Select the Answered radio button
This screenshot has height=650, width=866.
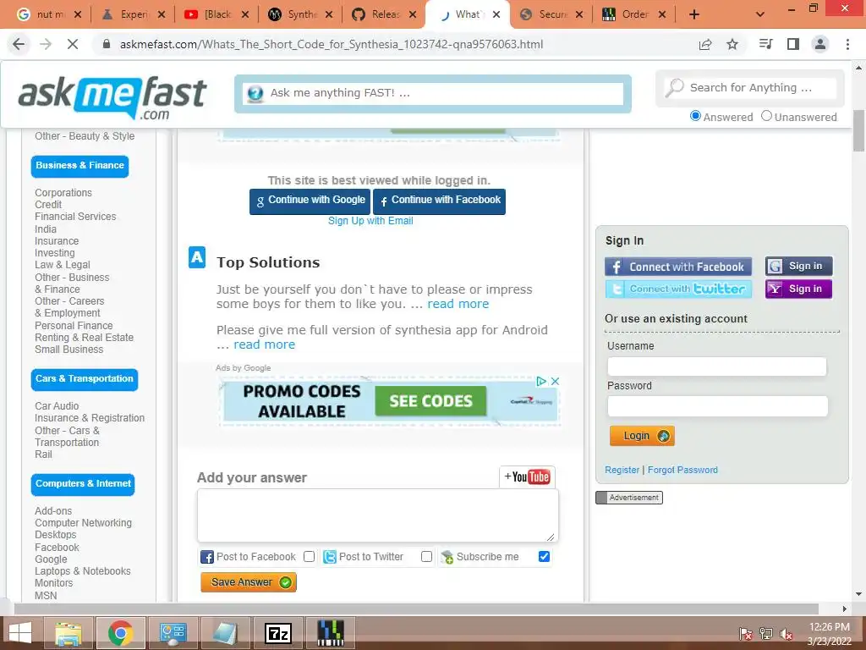coord(696,116)
